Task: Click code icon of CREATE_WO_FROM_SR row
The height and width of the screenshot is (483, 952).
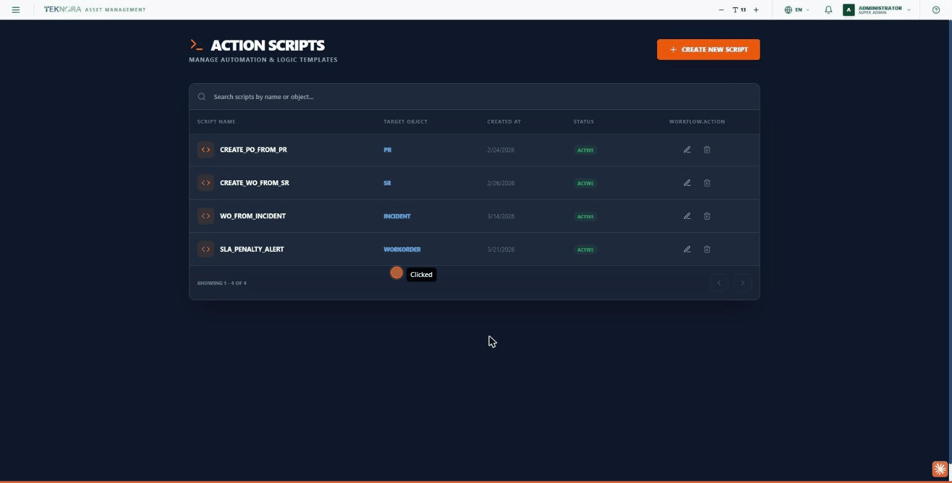Action: [206, 183]
